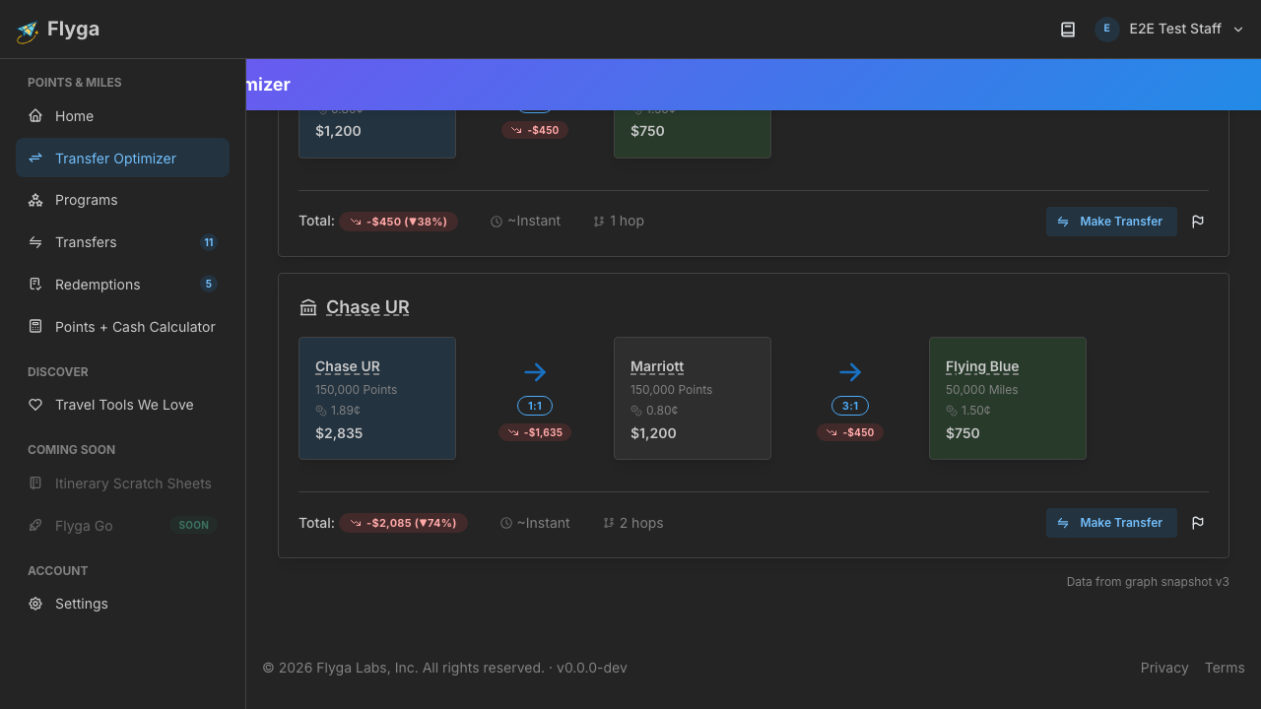This screenshot has width=1261, height=709.
Task: Click the clock icon in 2 hops row
Action: (506, 523)
